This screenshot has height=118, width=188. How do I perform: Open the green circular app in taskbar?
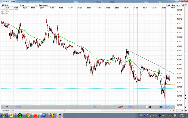[20, 116]
